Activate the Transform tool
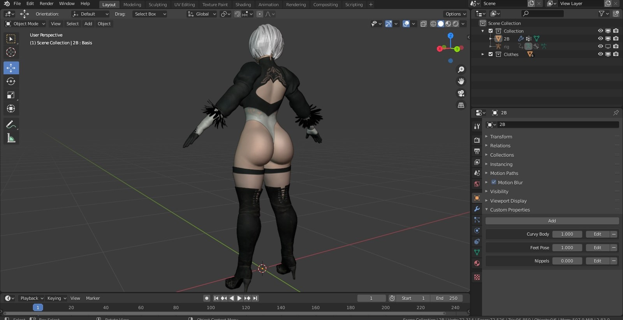623x320 pixels. click(x=11, y=108)
